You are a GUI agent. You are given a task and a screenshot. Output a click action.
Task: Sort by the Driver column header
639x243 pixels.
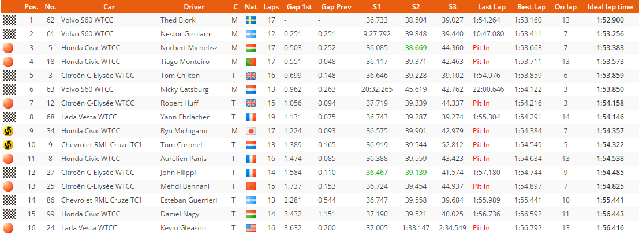(x=194, y=7)
